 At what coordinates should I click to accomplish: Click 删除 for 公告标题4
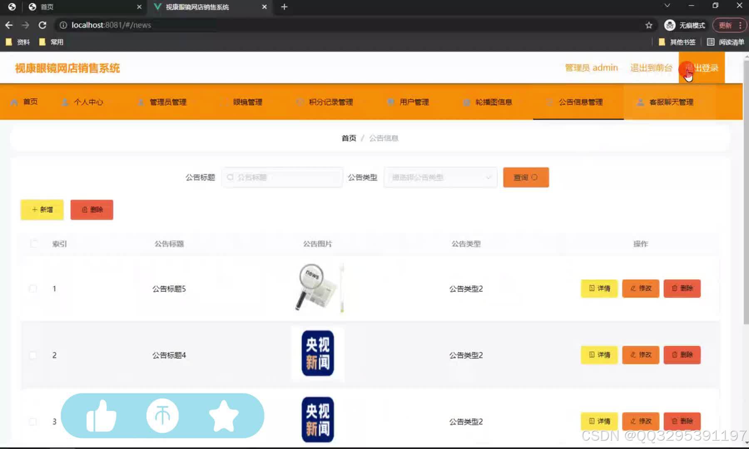(682, 355)
